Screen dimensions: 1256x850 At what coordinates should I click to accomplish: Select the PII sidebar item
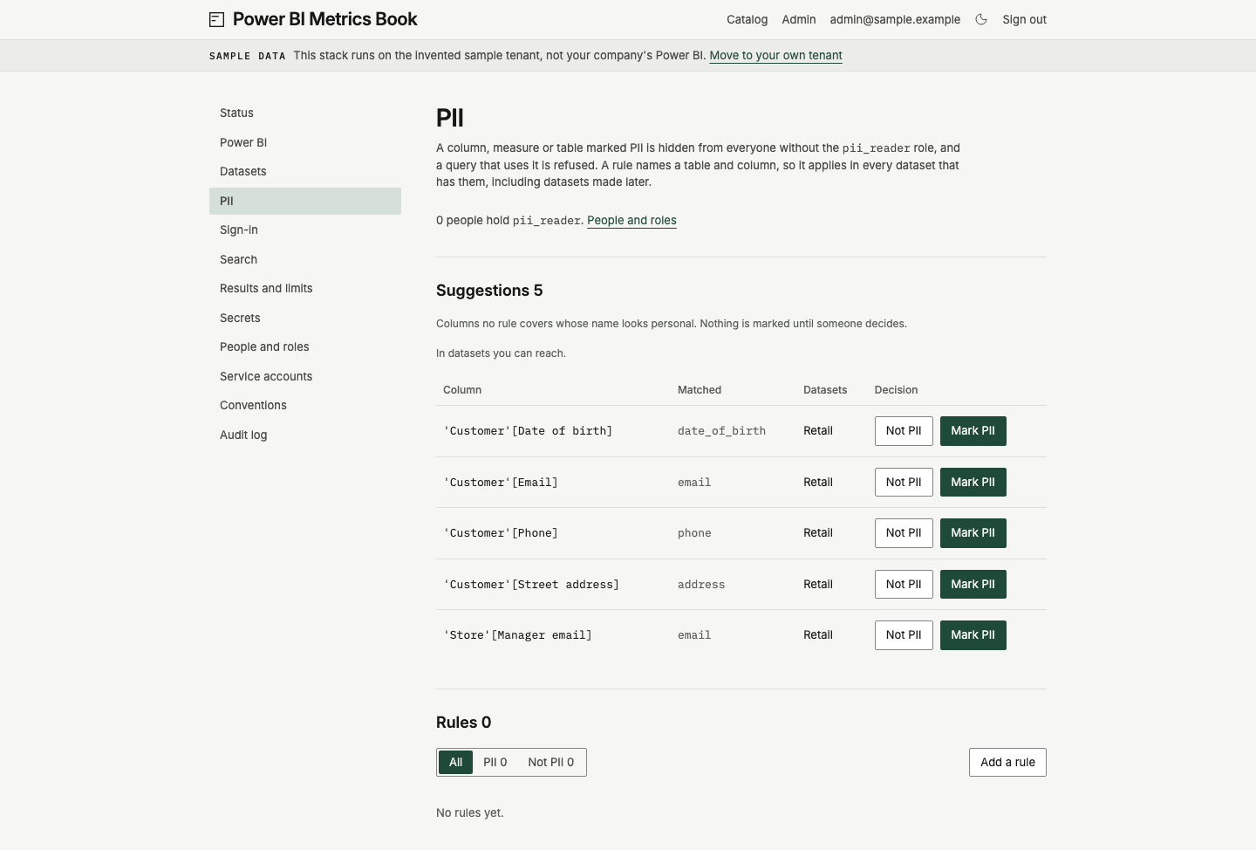pos(305,201)
